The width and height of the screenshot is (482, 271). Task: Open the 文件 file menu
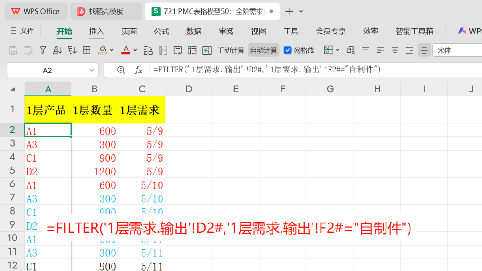[23, 31]
